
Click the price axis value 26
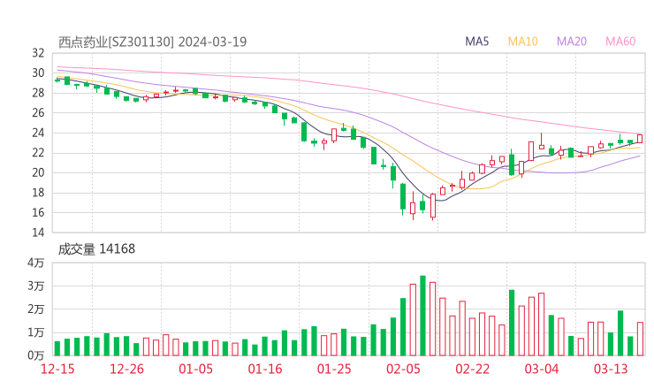(x=38, y=112)
